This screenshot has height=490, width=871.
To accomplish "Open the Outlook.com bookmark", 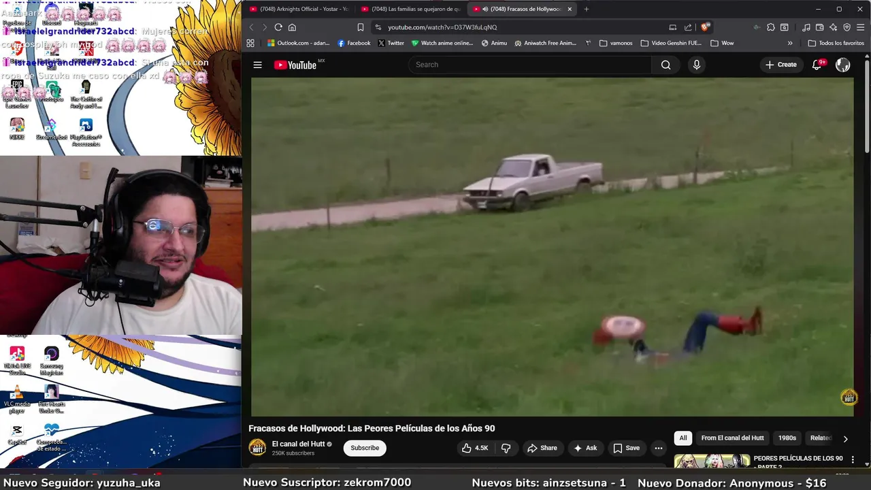I will click(x=298, y=43).
